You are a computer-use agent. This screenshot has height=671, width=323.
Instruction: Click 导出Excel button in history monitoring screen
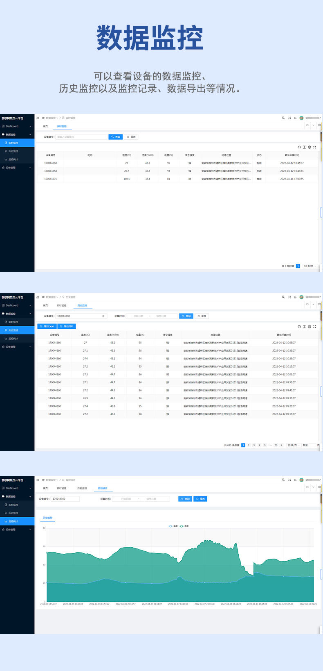(47, 326)
